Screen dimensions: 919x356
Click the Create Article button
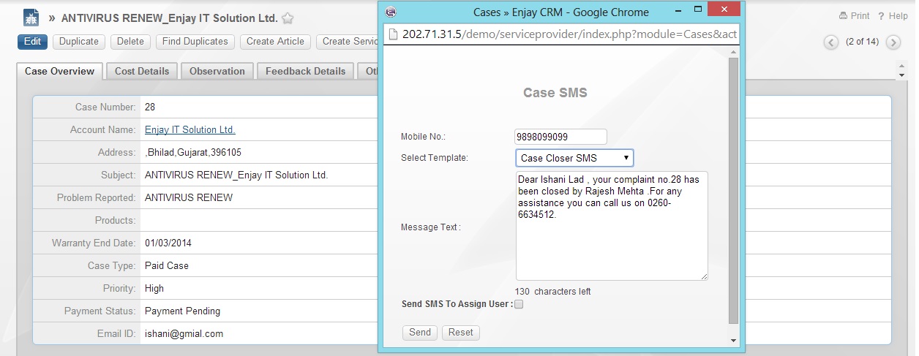(x=275, y=42)
